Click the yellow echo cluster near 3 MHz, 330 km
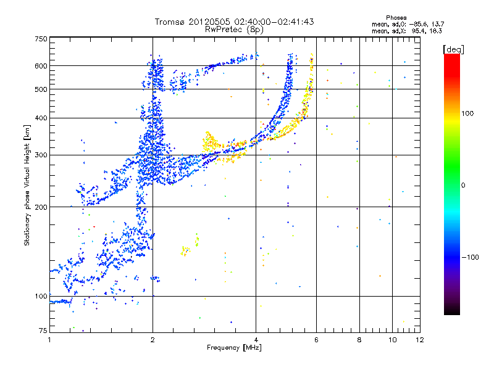Screen dimensions: 494x370 tap(211, 142)
